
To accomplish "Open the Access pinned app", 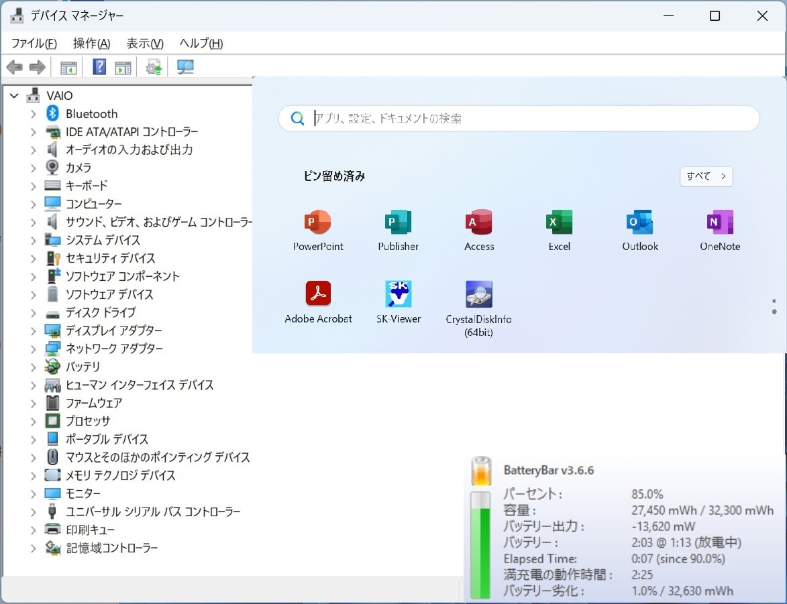I will pos(479,230).
